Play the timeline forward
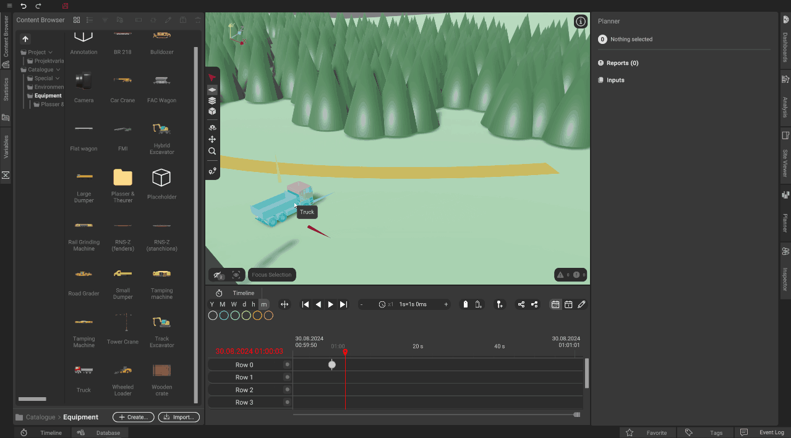The height and width of the screenshot is (438, 791). tap(331, 304)
